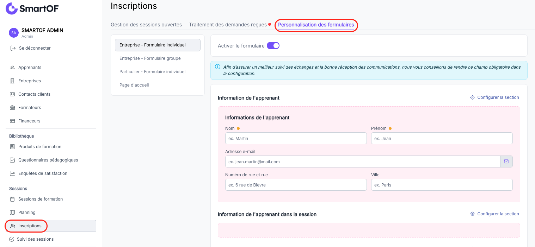
Task: Open Inscriptions in sidebar
Action: click(x=51, y=226)
